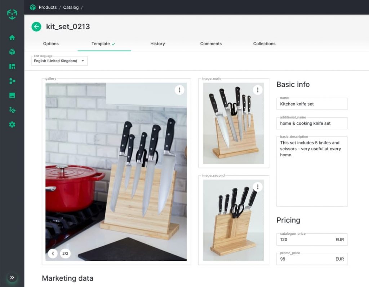Switch to the Collections tab
This screenshot has height=287, width=369.
[x=264, y=44]
